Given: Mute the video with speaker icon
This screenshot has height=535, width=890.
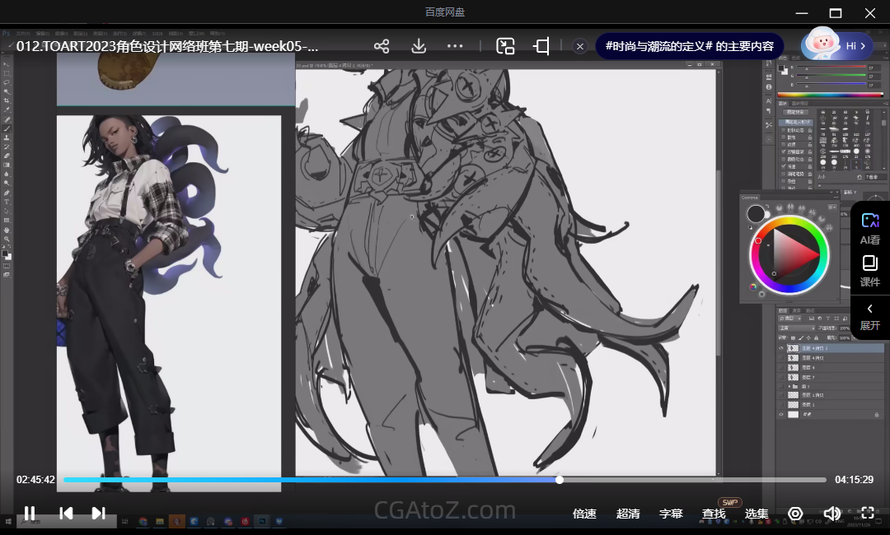Looking at the screenshot, I should pos(831,514).
